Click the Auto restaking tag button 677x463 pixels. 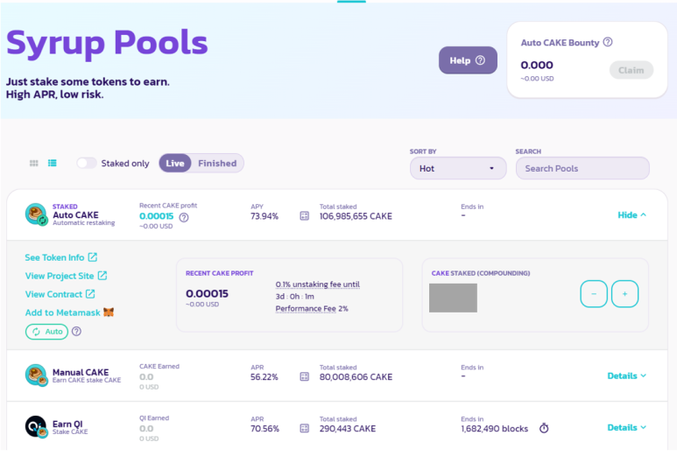click(x=46, y=332)
